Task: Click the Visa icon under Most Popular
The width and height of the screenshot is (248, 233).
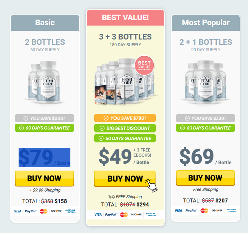Action: point(178,210)
